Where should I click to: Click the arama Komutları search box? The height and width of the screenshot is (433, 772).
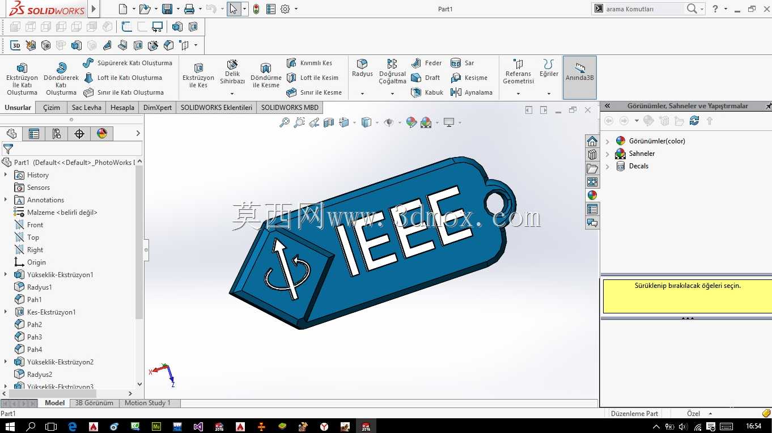(x=643, y=9)
